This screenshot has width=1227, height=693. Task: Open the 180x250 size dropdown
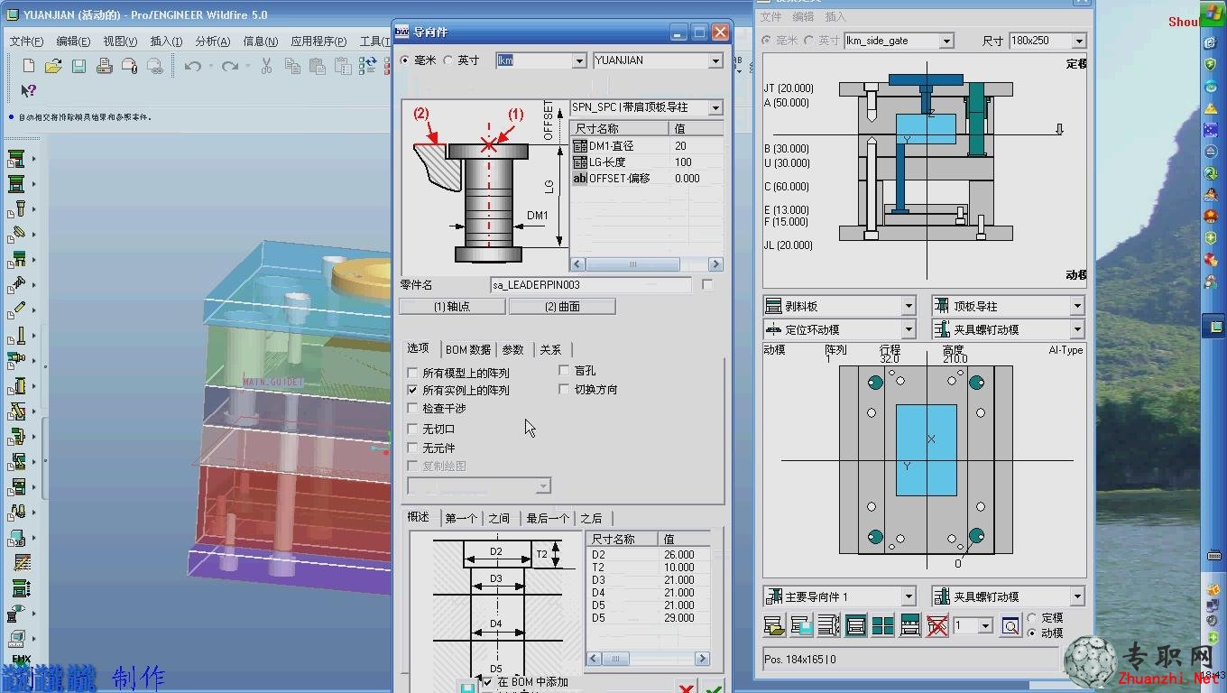1079,41
